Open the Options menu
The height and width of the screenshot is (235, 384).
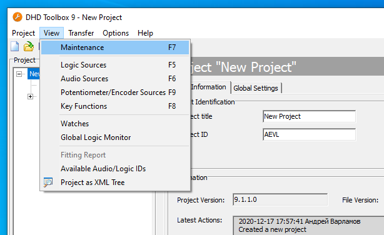tap(116, 33)
